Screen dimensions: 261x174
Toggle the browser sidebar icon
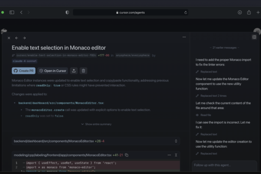12,12
